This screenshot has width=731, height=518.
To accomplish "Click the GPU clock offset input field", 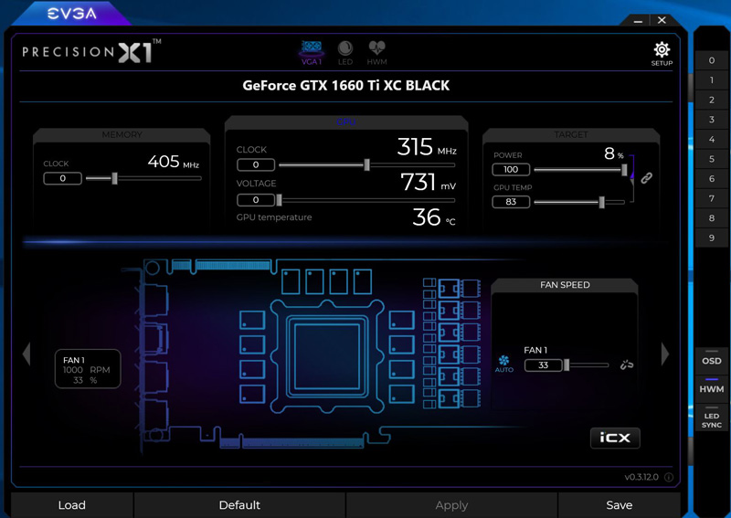I will click(x=256, y=164).
